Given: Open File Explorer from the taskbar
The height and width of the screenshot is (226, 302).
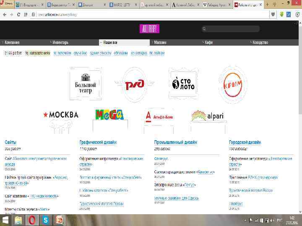Looking at the screenshot, I should pos(18,220).
